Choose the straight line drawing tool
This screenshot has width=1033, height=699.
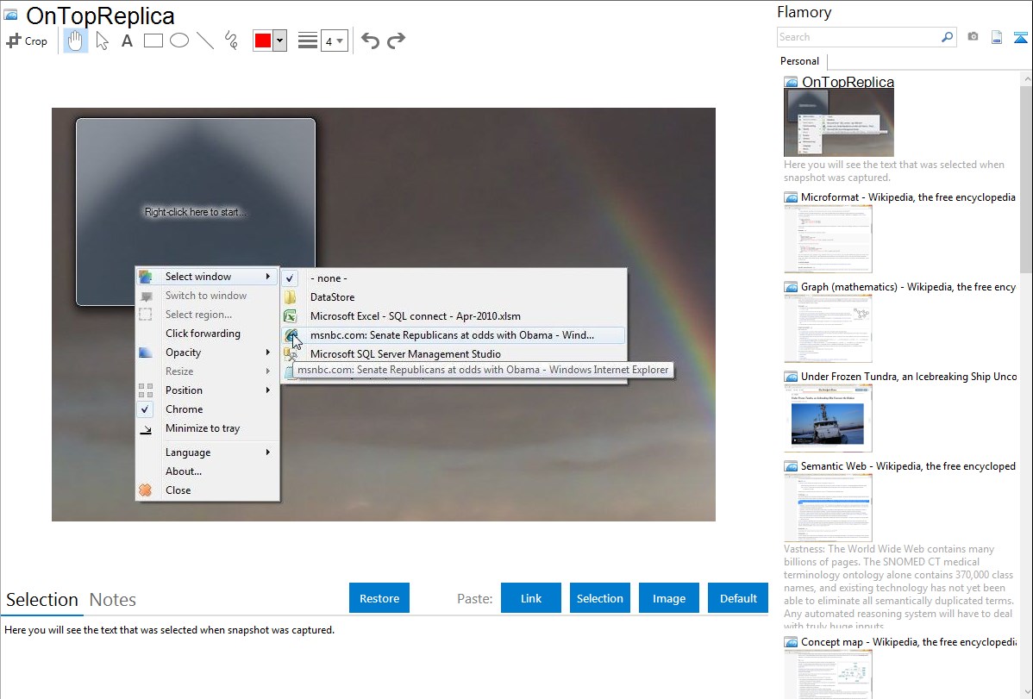204,41
